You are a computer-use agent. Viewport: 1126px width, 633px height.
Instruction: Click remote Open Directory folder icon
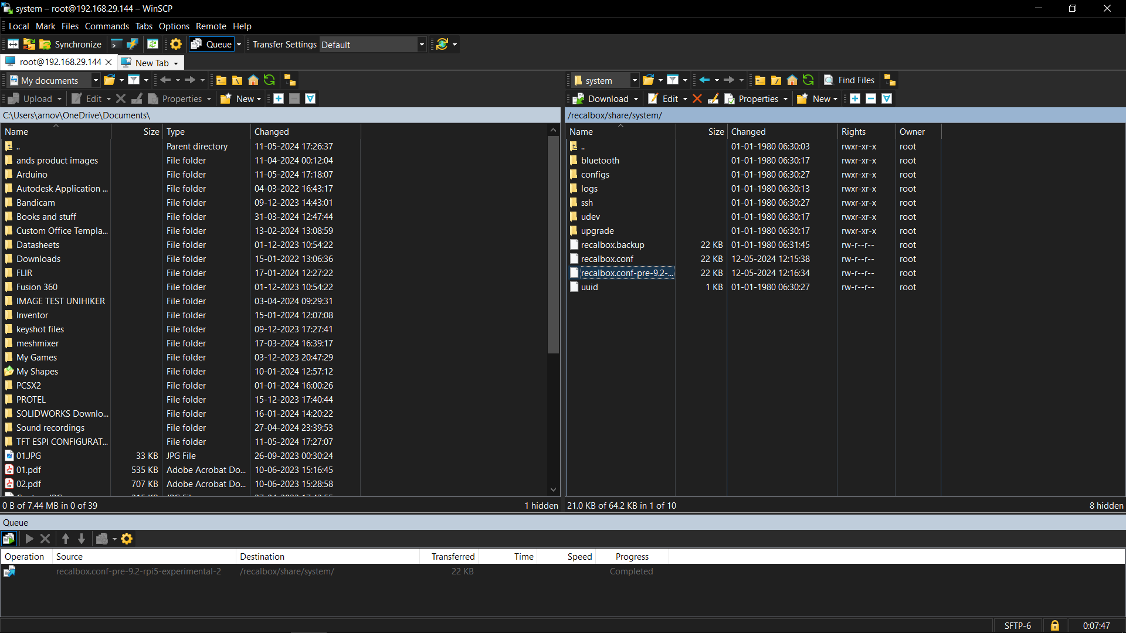point(649,80)
